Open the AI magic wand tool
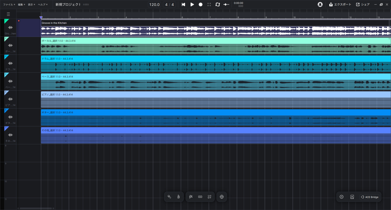 coord(190,197)
